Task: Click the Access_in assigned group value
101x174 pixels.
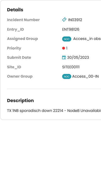Action: pos(87,39)
